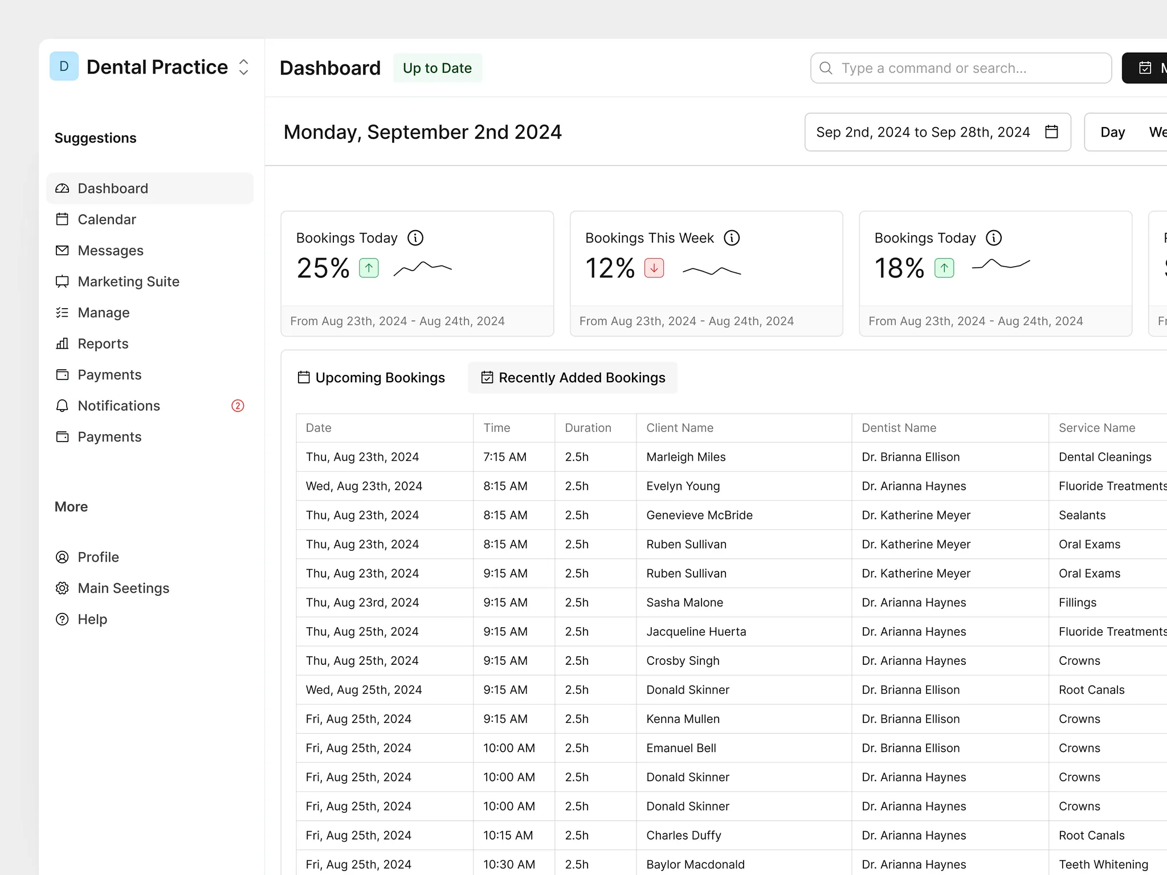The height and width of the screenshot is (875, 1167).
Task: Select the Upcoming Bookings tab
Action: 371,378
